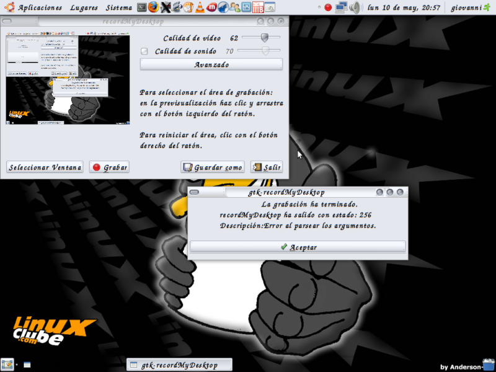Click the desktop preview thumbnail in recordMyDesktop
Viewport: 496px width, 372px height.
68,77
